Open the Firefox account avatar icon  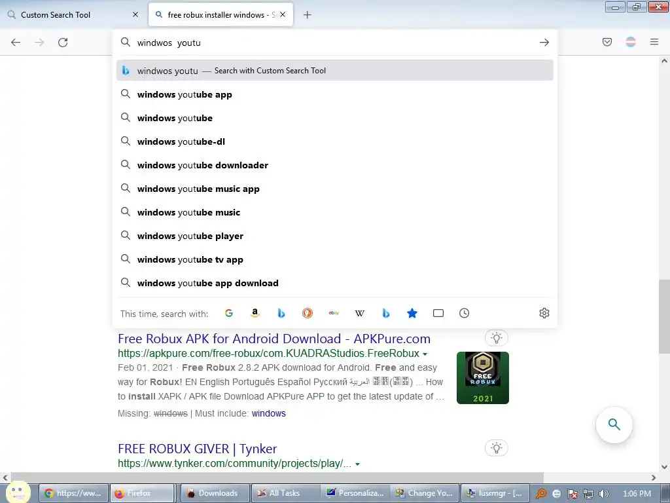(631, 42)
